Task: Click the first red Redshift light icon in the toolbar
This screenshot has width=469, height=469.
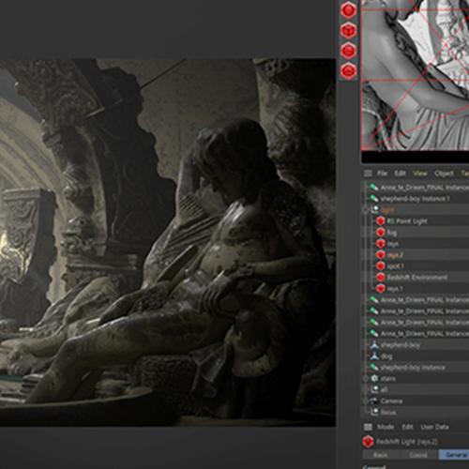Action: (349, 10)
